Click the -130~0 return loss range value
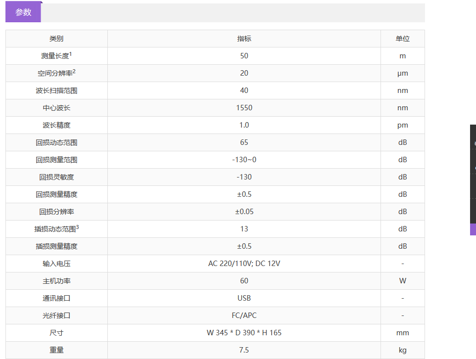Image resolution: width=476 pixels, height=359 pixels. tap(244, 160)
